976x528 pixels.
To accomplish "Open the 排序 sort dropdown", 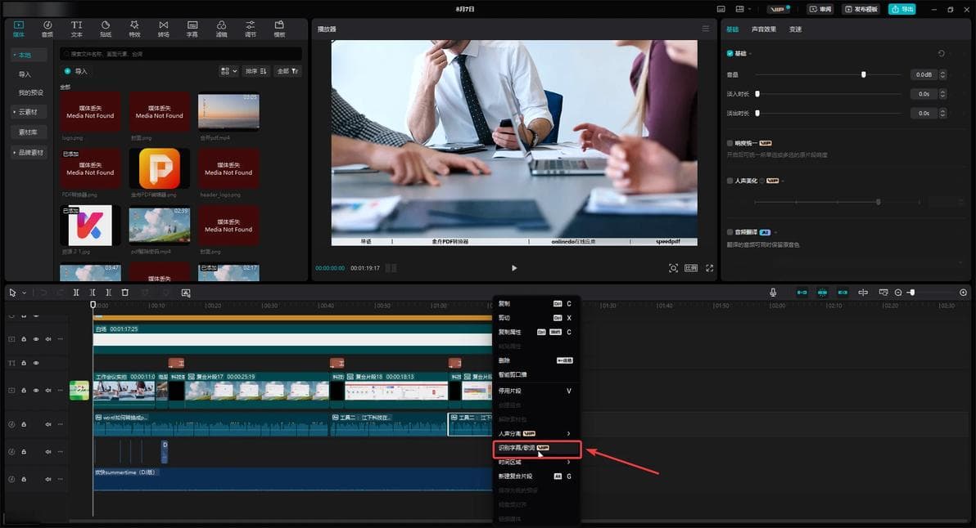I will [x=255, y=71].
